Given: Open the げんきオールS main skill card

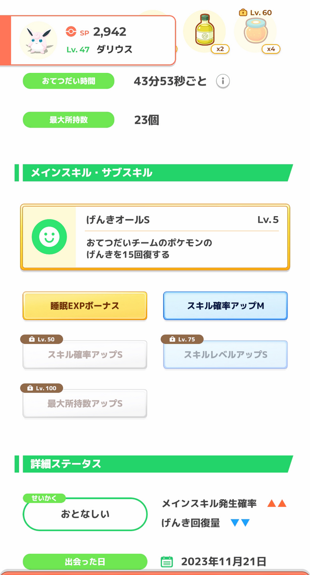Looking at the screenshot, I should coord(155,237).
